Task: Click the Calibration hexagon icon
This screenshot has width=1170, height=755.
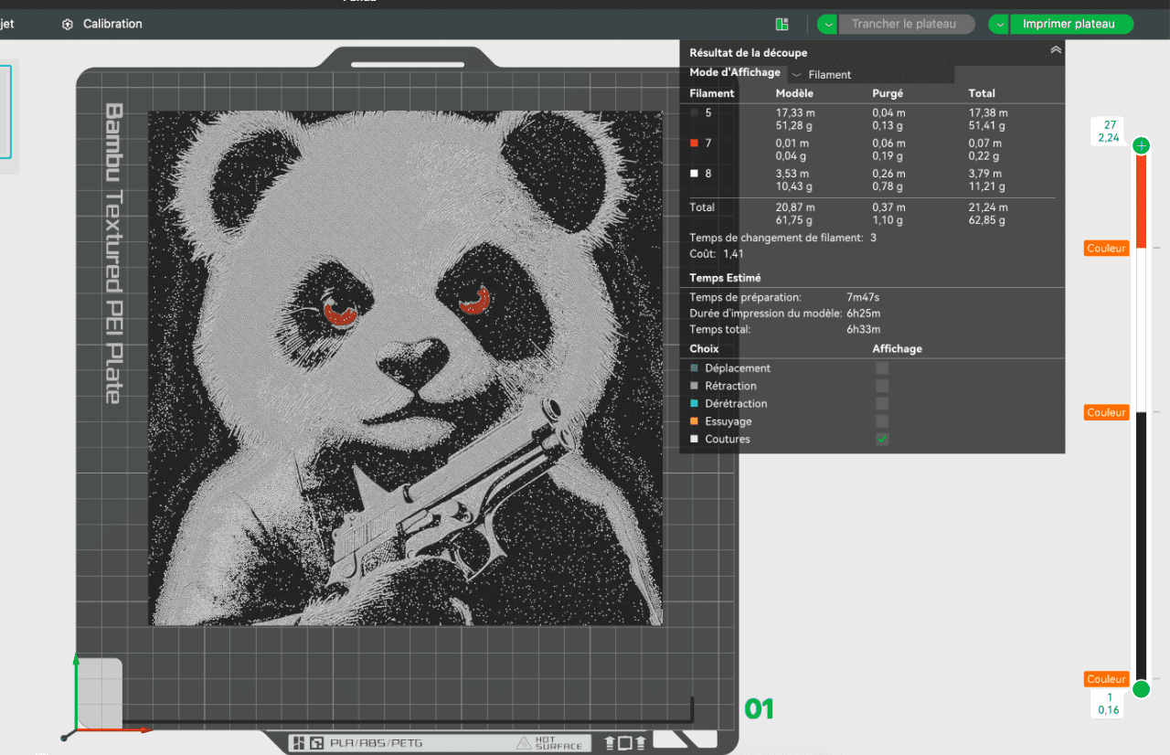Action: [x=68, y=25]
